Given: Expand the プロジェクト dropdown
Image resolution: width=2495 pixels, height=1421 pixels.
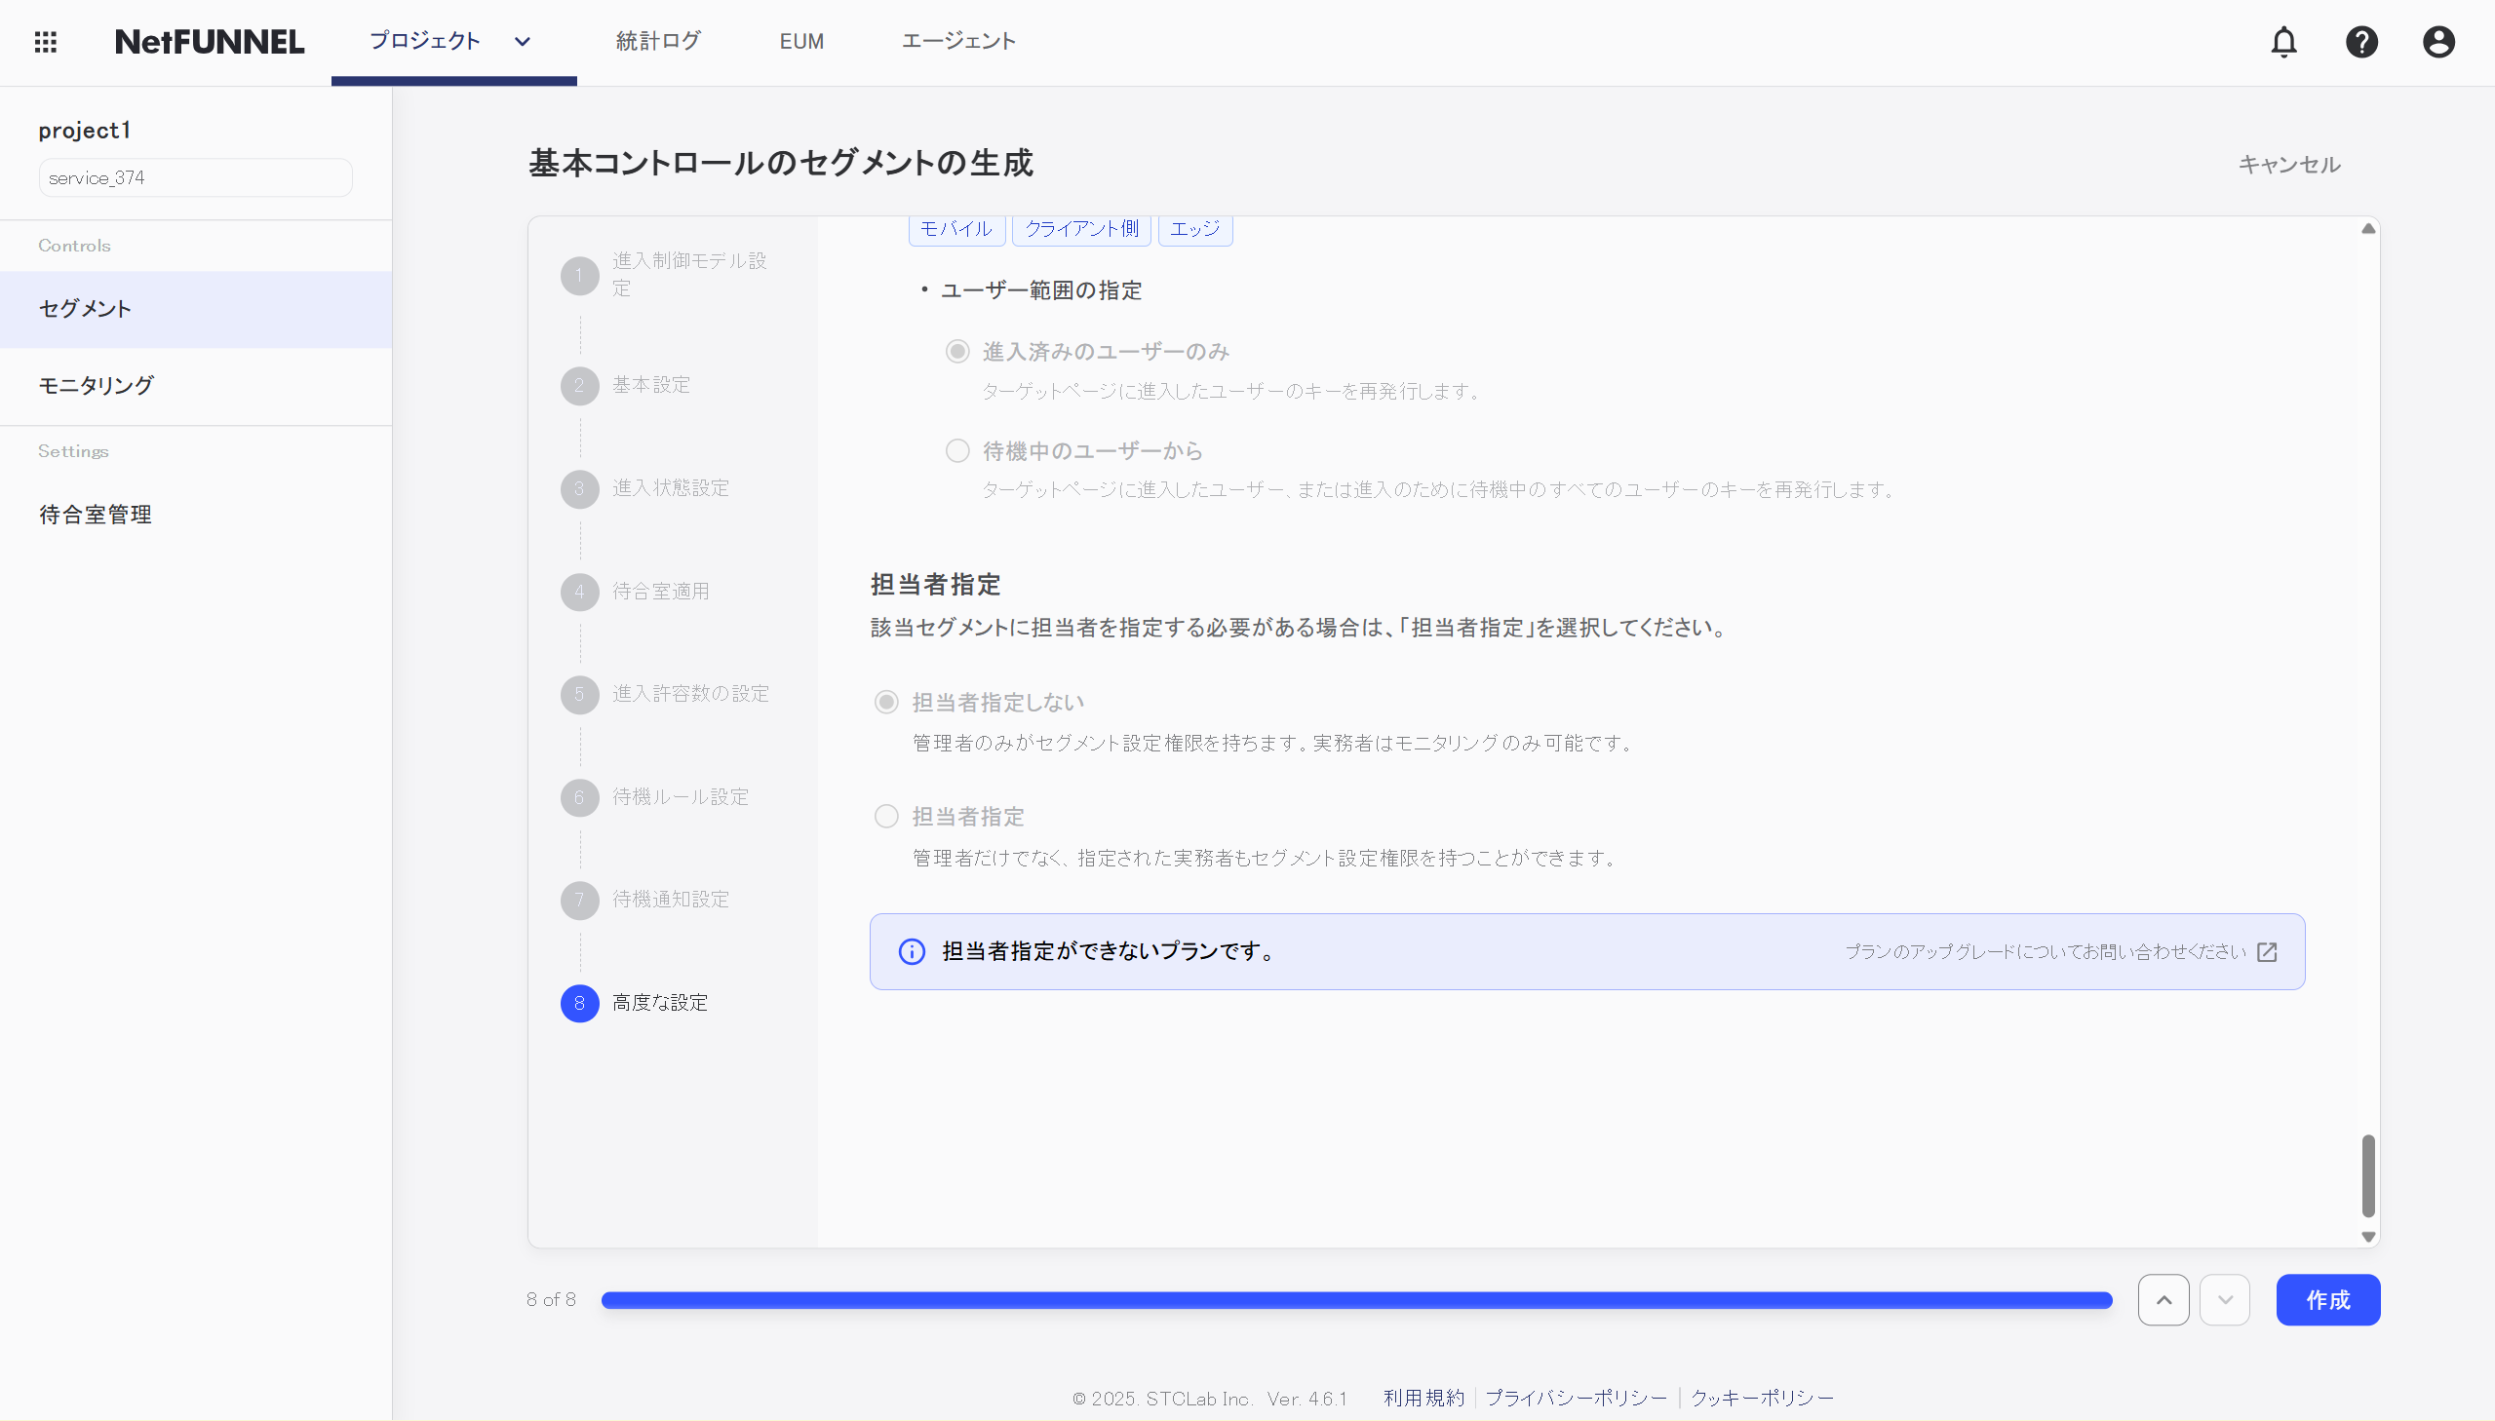Looking at the screenshot, I should click(x=521, y=42).
